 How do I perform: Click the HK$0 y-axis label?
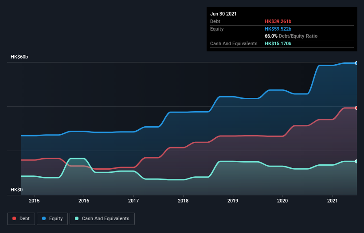pyautogui.click(x=17, y=190)
